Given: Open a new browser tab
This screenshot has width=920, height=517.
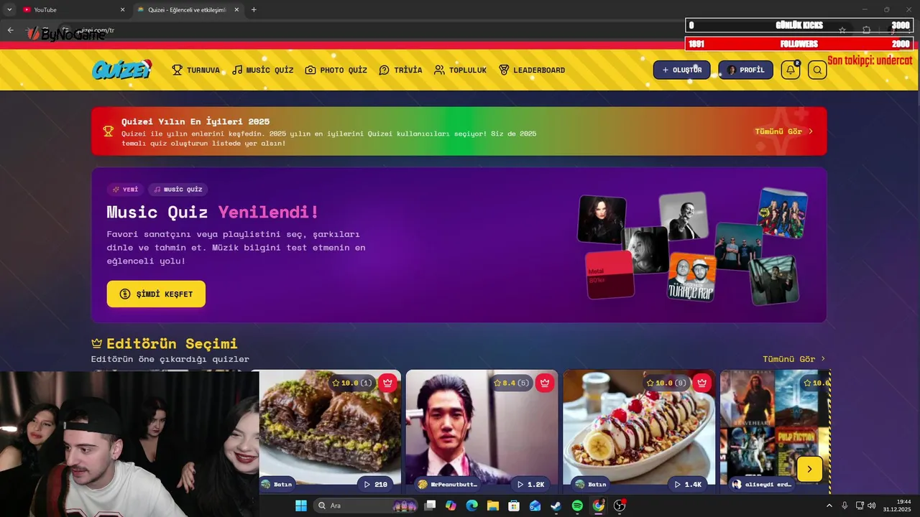Looking at the screenshot, I should (x=254, y=10).
